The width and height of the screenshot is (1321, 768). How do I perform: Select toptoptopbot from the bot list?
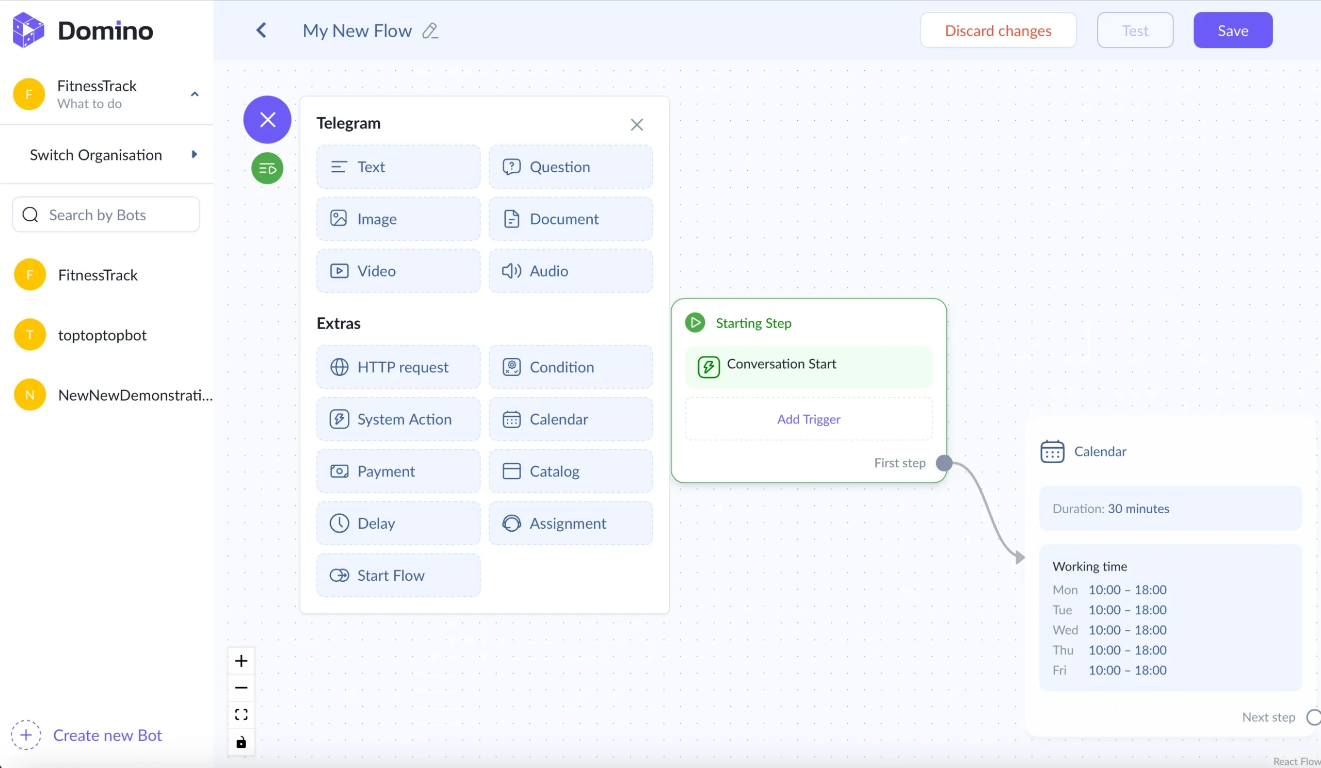tap(102, 334)
